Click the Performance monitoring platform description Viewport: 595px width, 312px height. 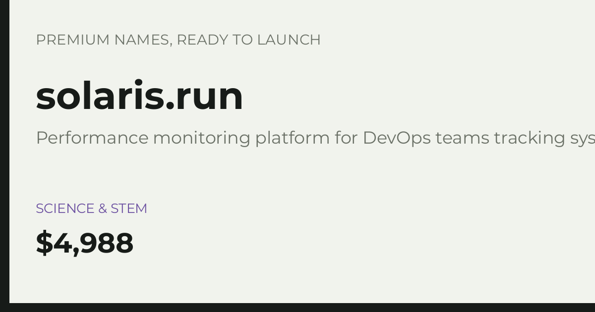click(x=315, y=138)
